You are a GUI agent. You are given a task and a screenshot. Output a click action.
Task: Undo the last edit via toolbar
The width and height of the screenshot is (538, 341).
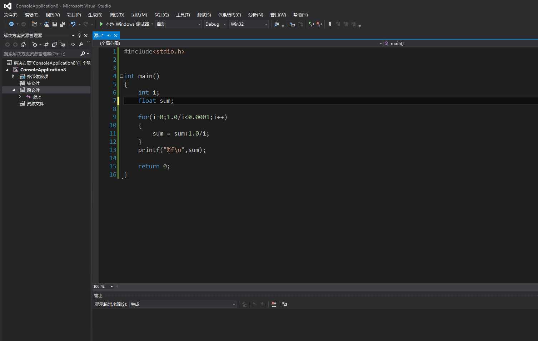pyautogui.click(x=73, y=24)
